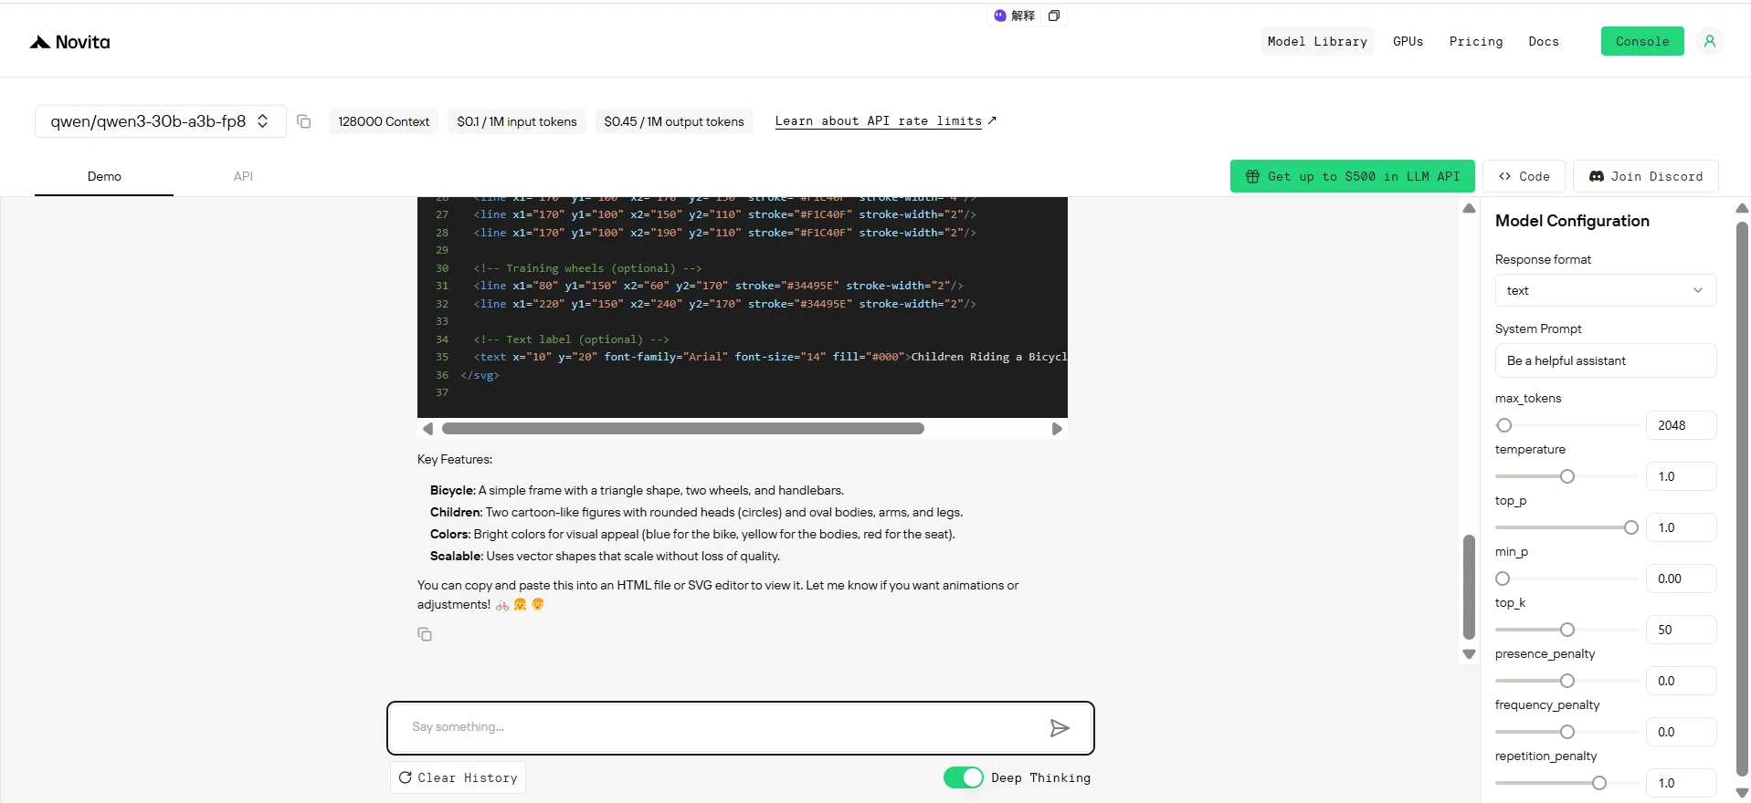Image resolution: width=1751 pixels, height=803 pixels.
Task: Click the Clear History button
Action: [458, 777]
